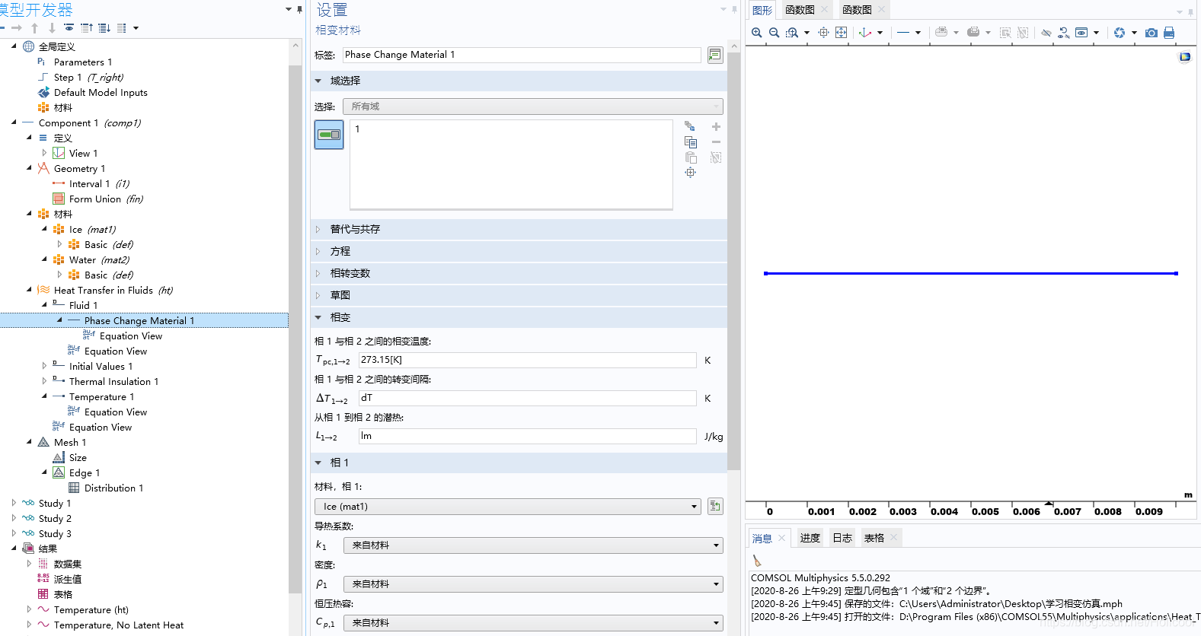Click the view hidden entities icon
The width and height of the screenshot is (1201, 636).
point(1081,33)
